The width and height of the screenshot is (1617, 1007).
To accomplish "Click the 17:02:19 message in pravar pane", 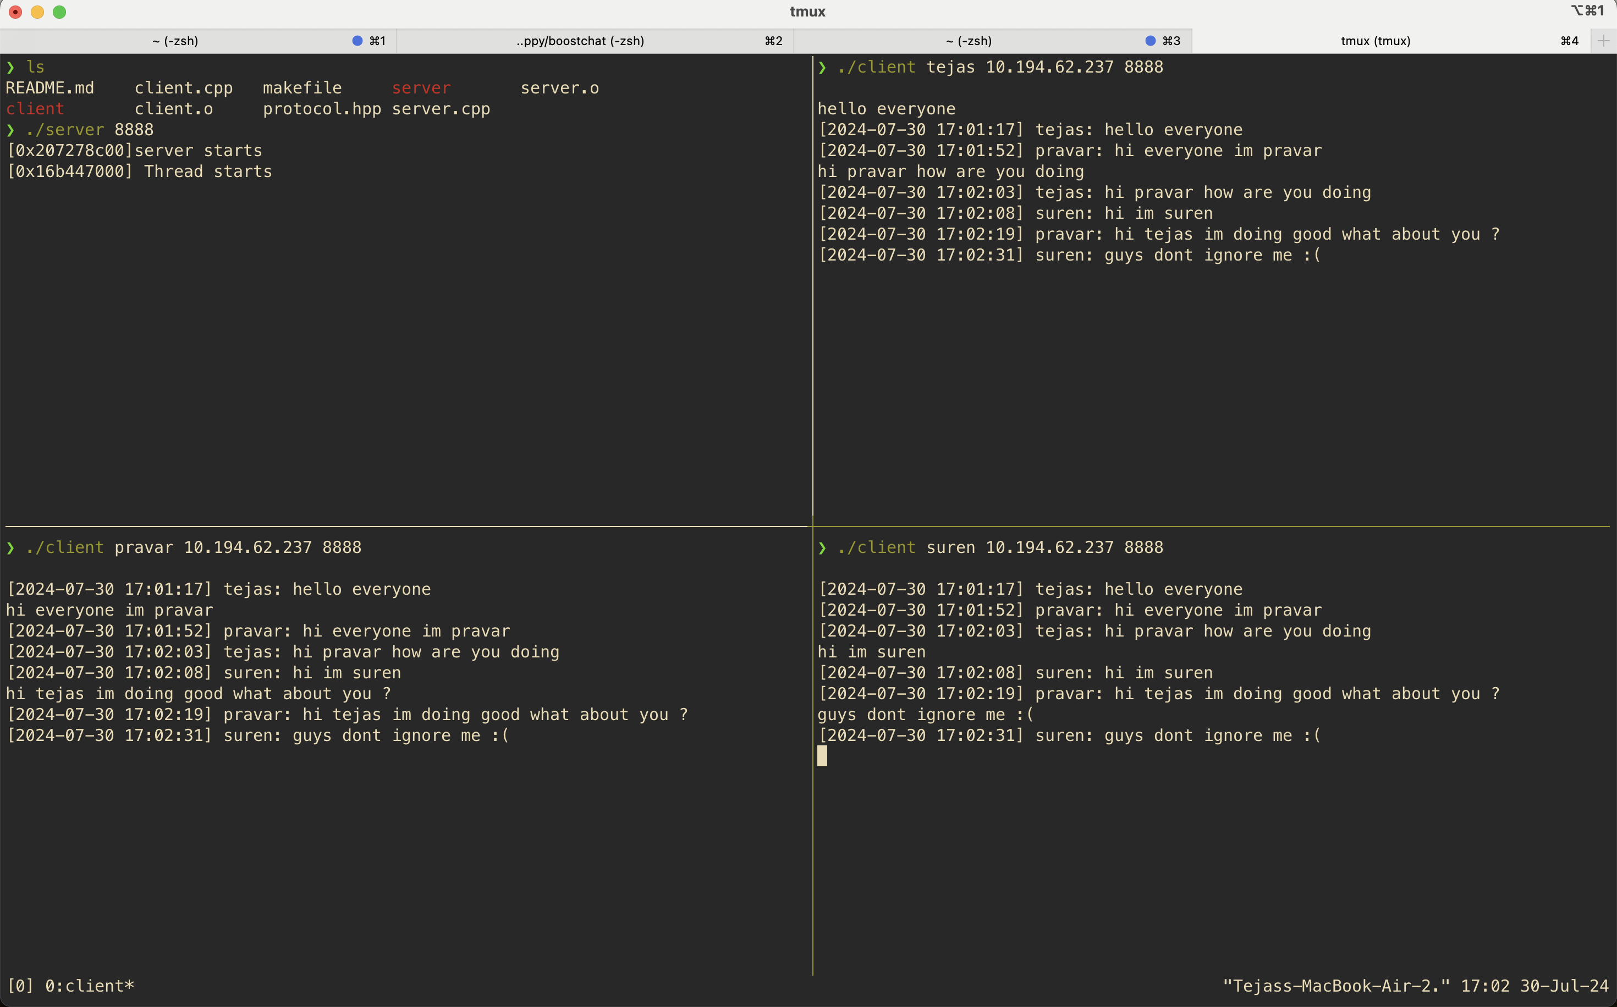I will (347, 715).
